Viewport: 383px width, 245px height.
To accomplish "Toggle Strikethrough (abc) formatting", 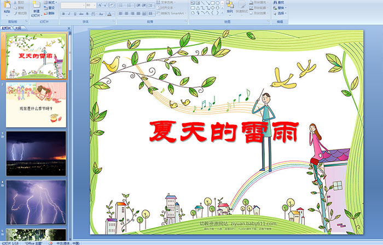I will 82,14.
